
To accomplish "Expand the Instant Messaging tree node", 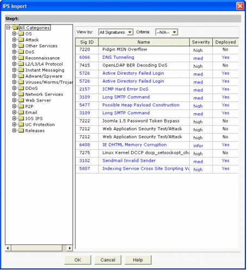I will (x=14, y=70).
